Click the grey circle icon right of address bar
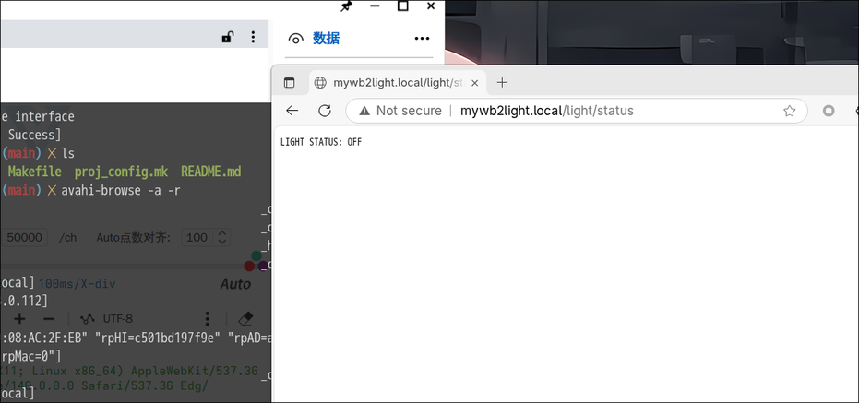Viewport: 859px width, 403px height. pyautogui.click(x=829, y=111)
